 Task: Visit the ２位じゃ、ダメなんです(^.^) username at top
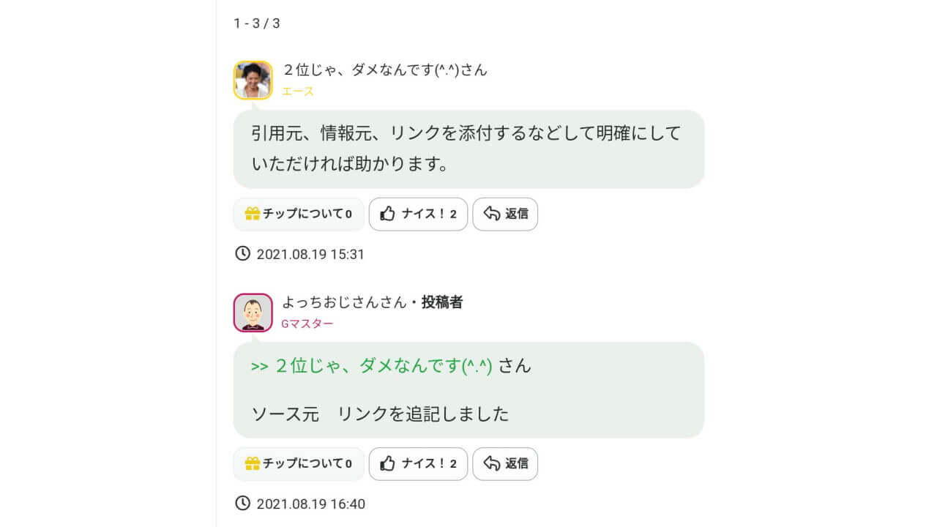coord(385,70)
